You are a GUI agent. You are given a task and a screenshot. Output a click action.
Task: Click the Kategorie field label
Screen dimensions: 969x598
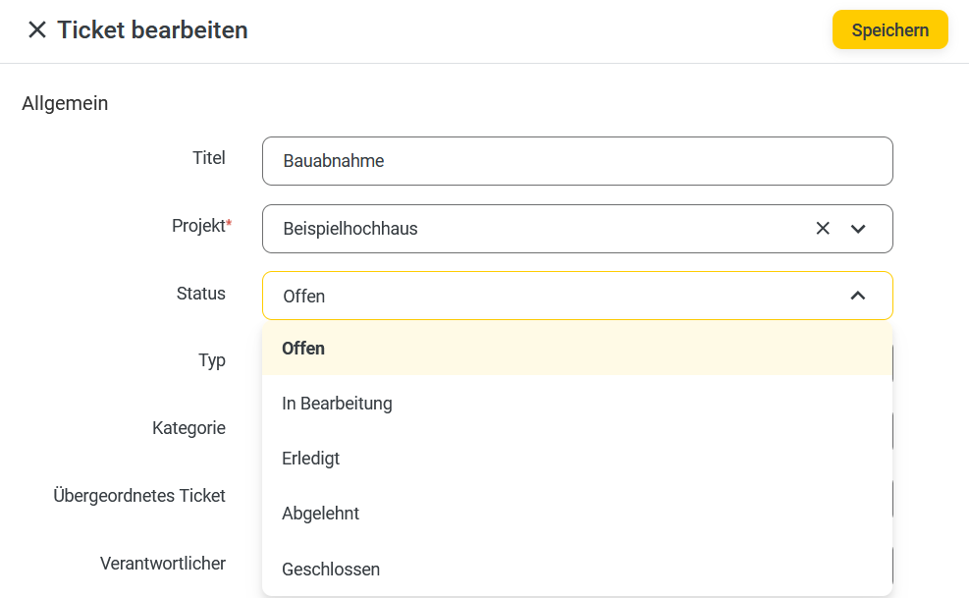pyautogui.click(x=188, y=428)
